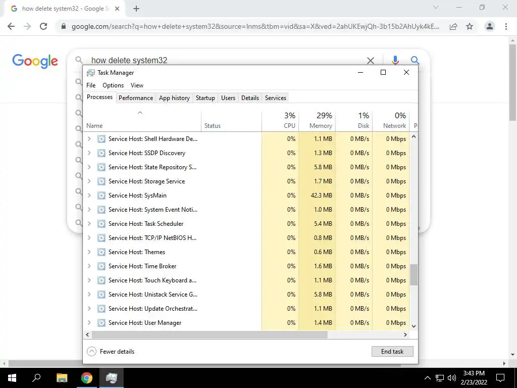Click the blue Google search magnifier

(415, 61)
